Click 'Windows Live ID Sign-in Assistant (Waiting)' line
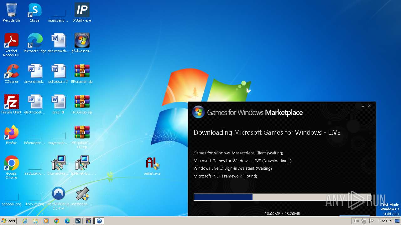The height and width of the screenshot is (225, 401). (233, 168)
